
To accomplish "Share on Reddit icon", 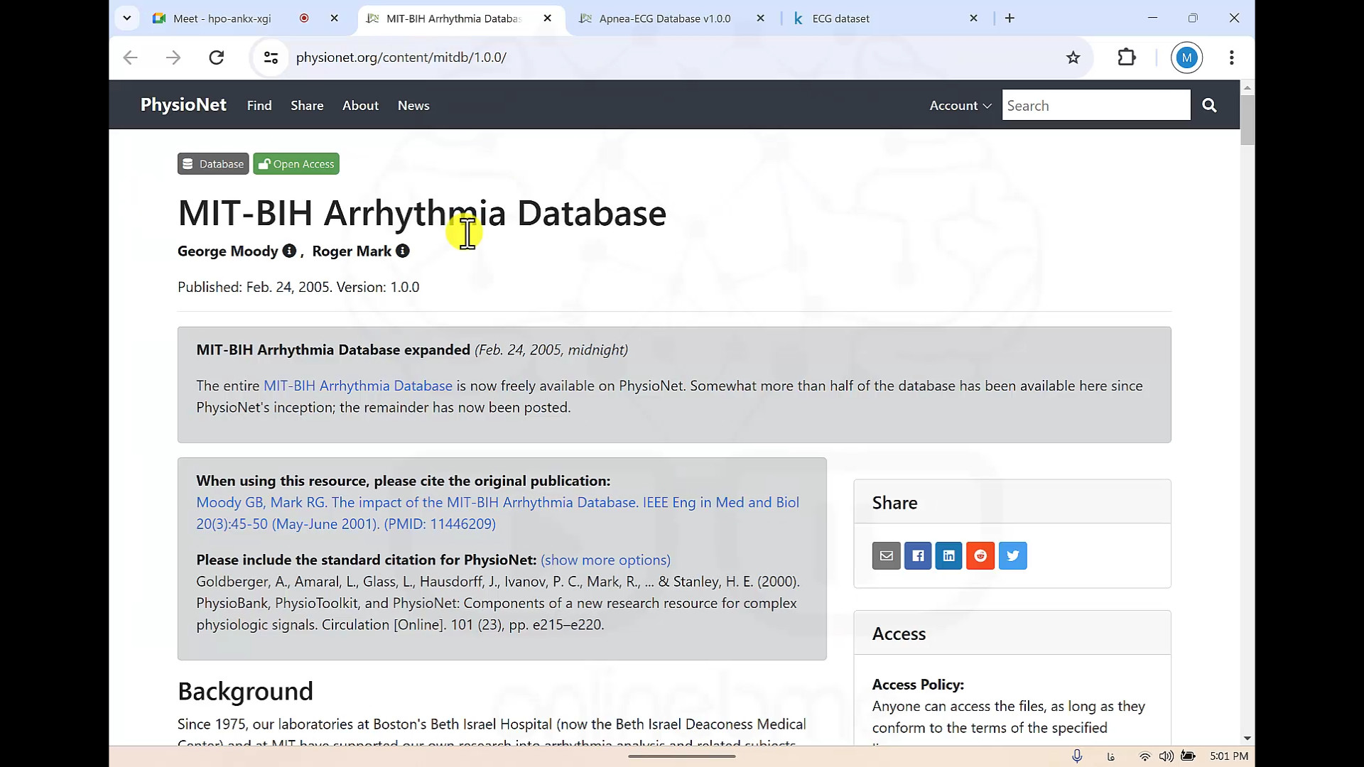I will 980,555.
